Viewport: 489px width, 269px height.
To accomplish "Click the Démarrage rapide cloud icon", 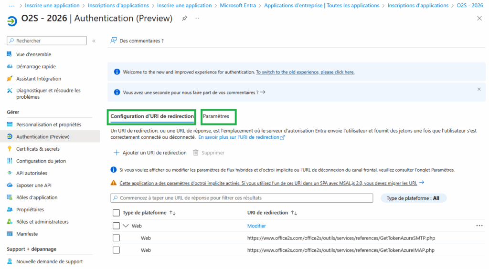I will (10, 67).
